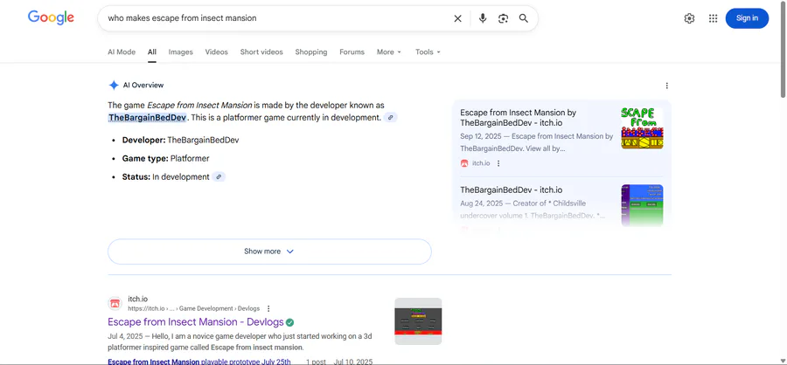Open AI Overview three-dot options menu
The image size is (787, 365).
666,86
